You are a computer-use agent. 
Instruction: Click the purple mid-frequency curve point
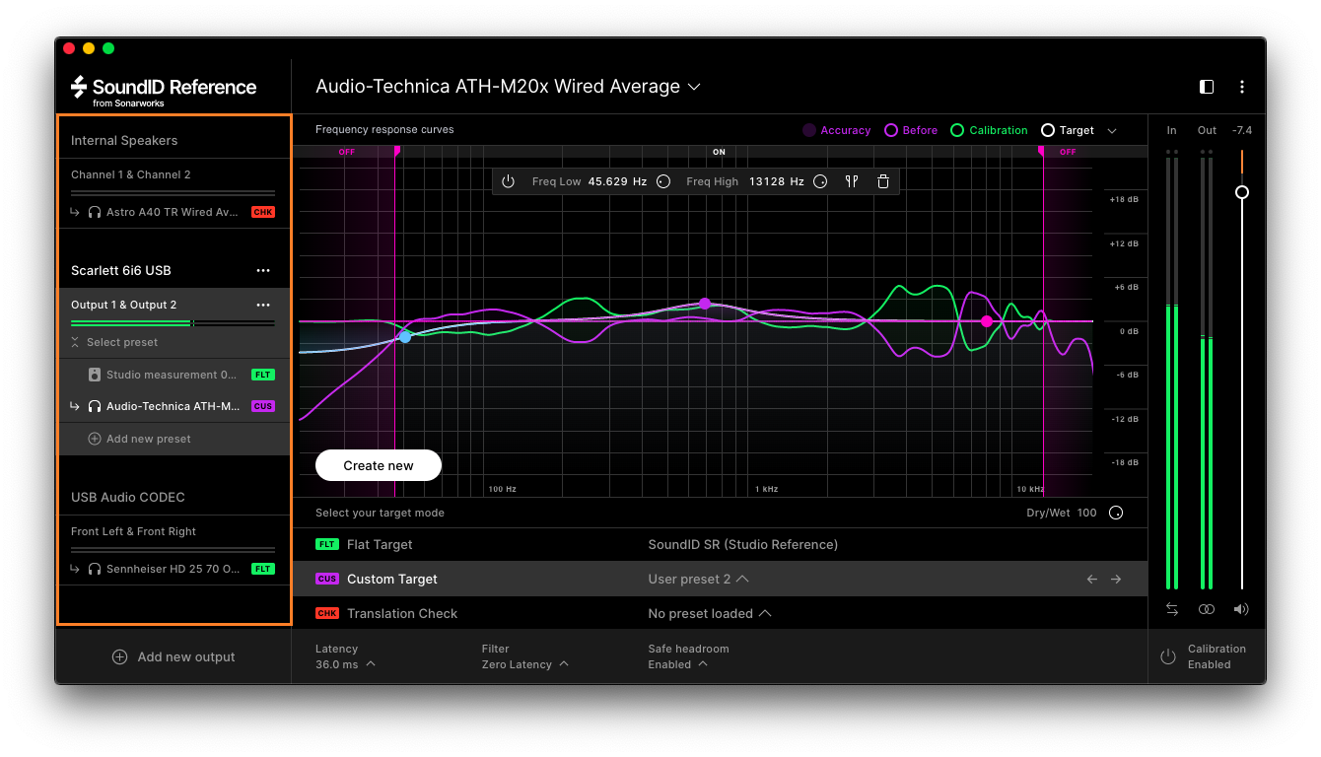click(705, 304)
